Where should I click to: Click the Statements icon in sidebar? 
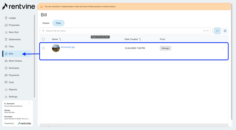coord(6,39)
